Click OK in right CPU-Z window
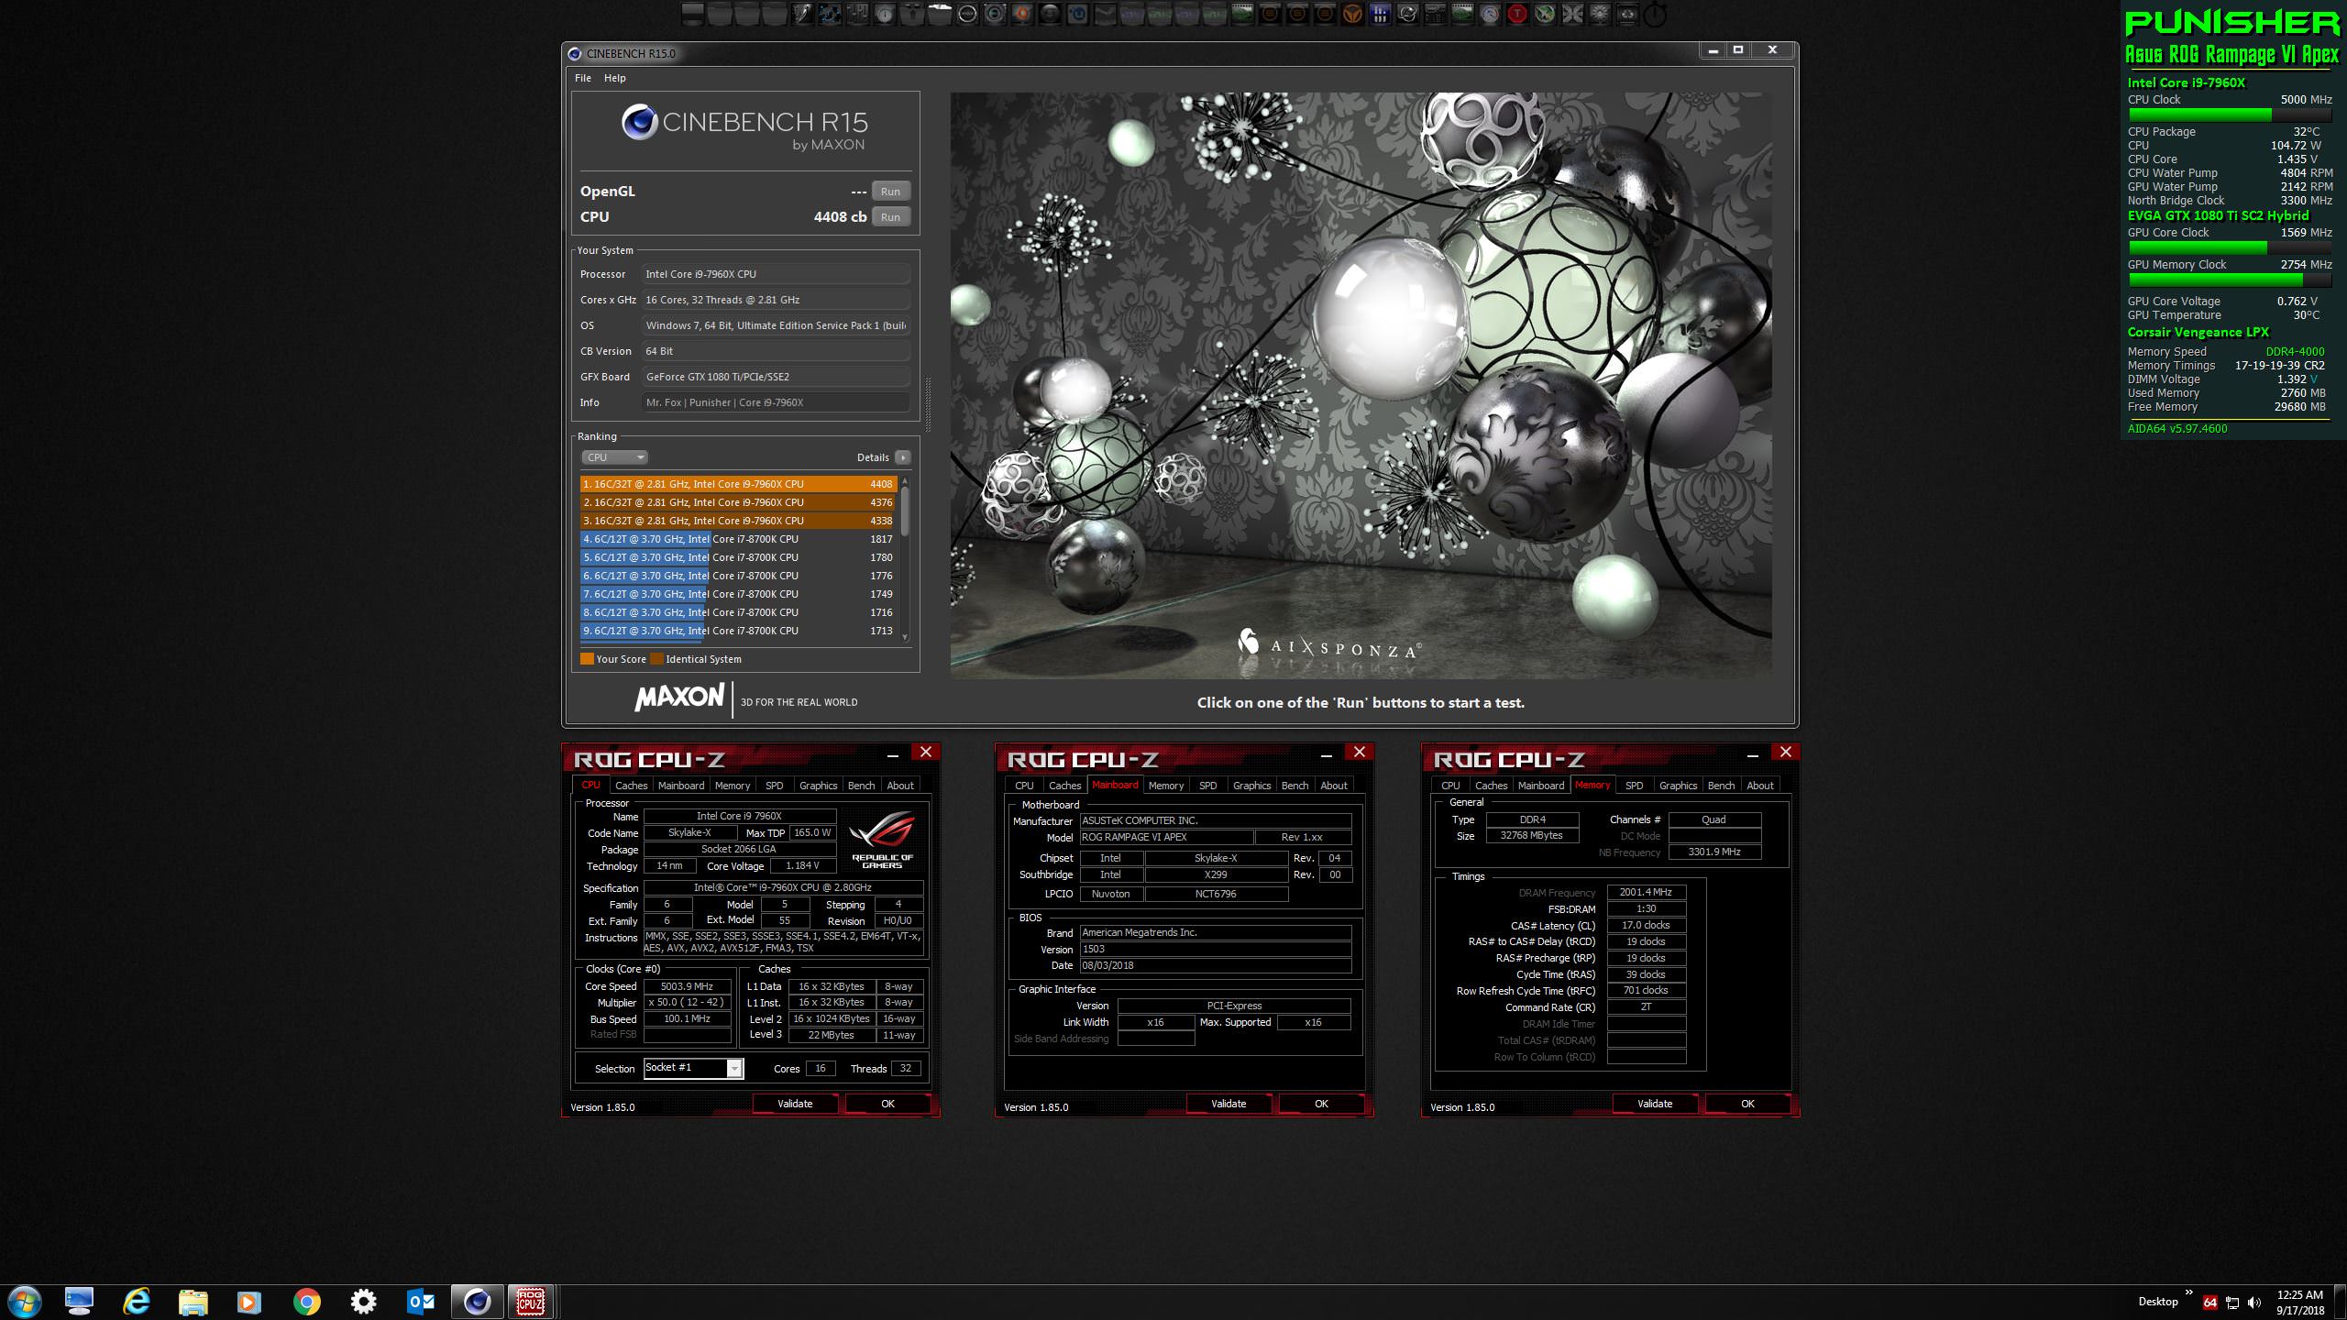Image resolution: width=2347 pixels, height=1320 pixels. [x=1747, y=1104]
